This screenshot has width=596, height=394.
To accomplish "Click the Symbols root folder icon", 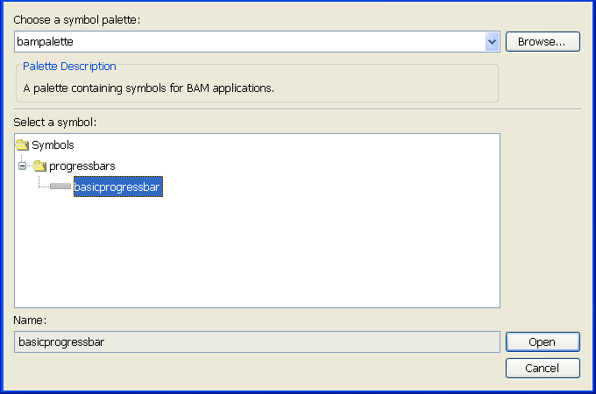I will click(23, 145).
